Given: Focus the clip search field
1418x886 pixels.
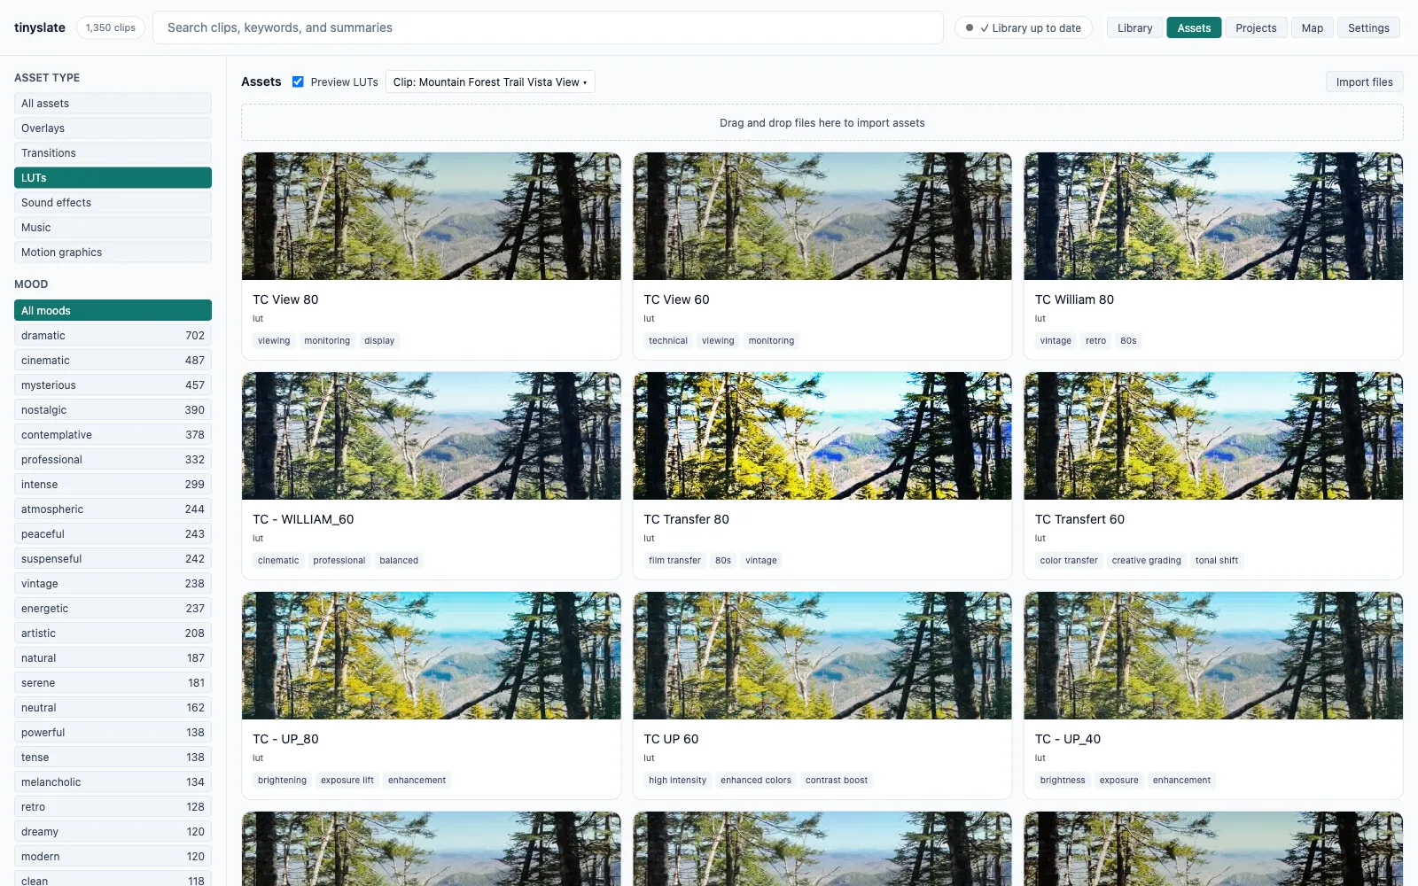Looking at the screenshot, I should click(548, 27).
